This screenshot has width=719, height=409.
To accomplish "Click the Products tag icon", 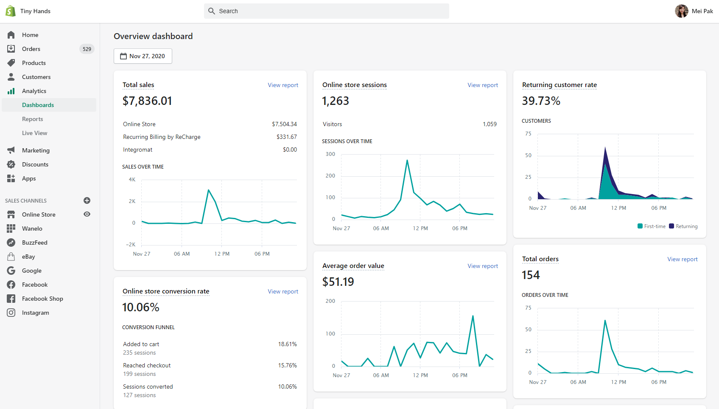I will tap(11, 63).
